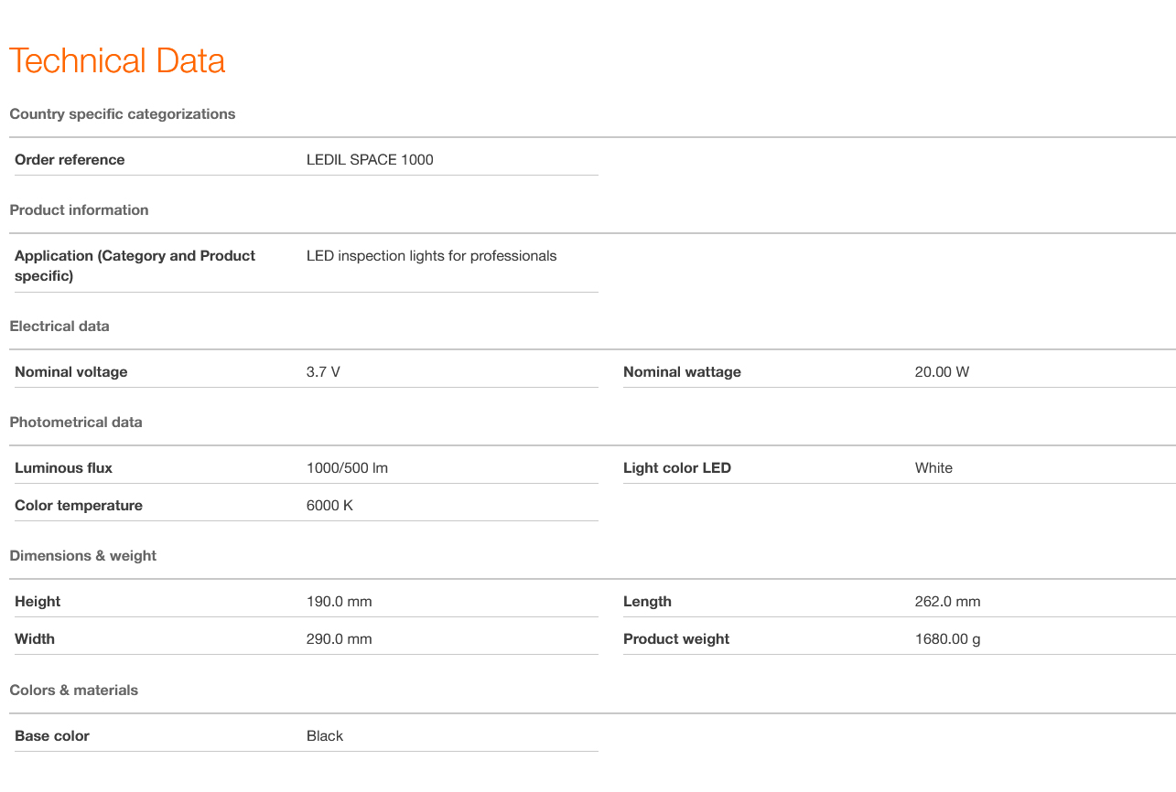
Task: Select the 190.0 mm height value
Action: [339, 602]
